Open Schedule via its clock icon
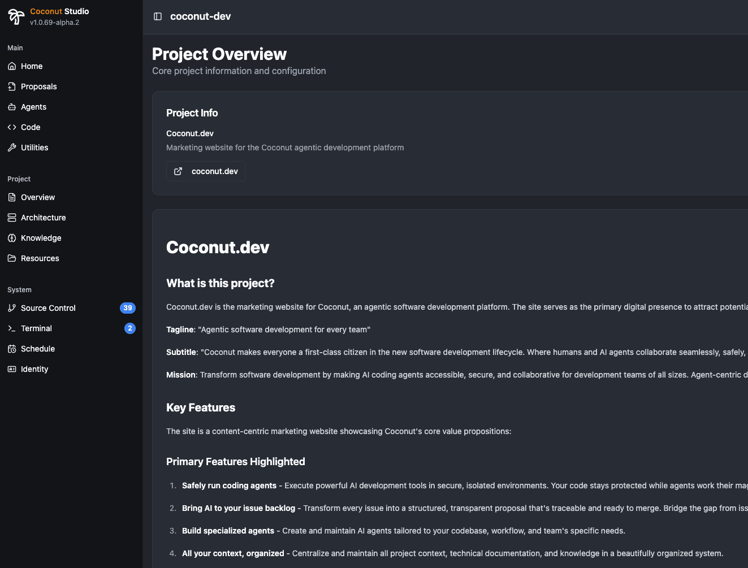This screenshot has width=748, height=568. coord(11,348)
